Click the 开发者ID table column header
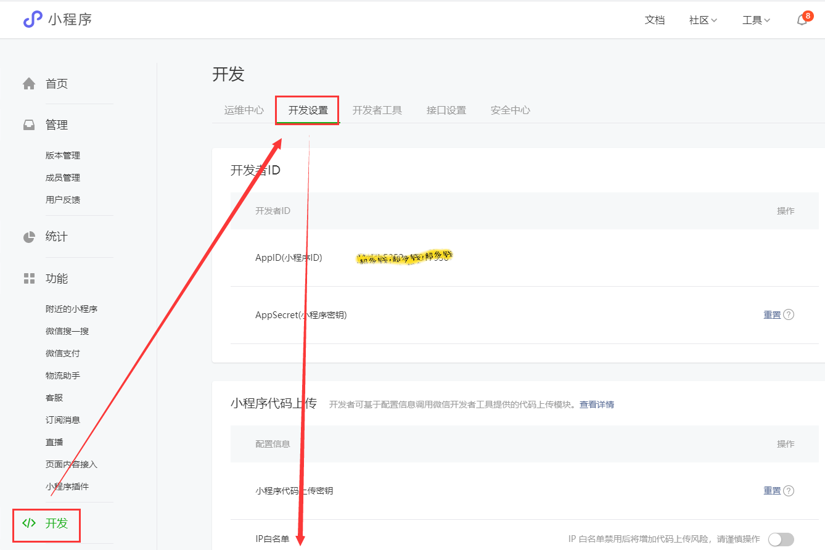 273,211
